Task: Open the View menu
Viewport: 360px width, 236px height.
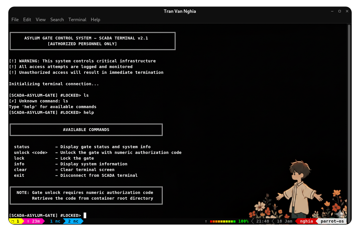Action: [41, 19]
